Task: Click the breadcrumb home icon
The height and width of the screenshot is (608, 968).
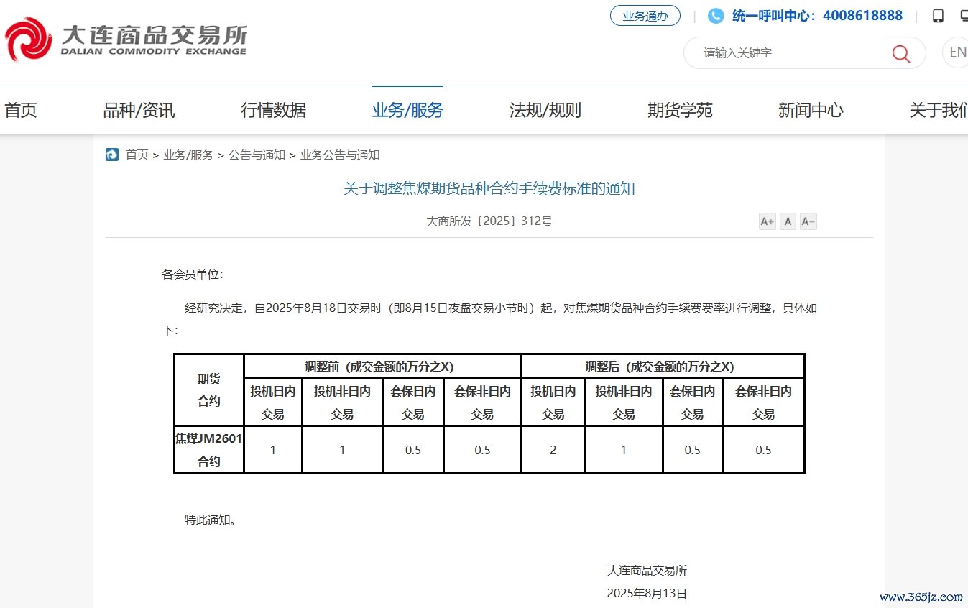Action: 112,155
